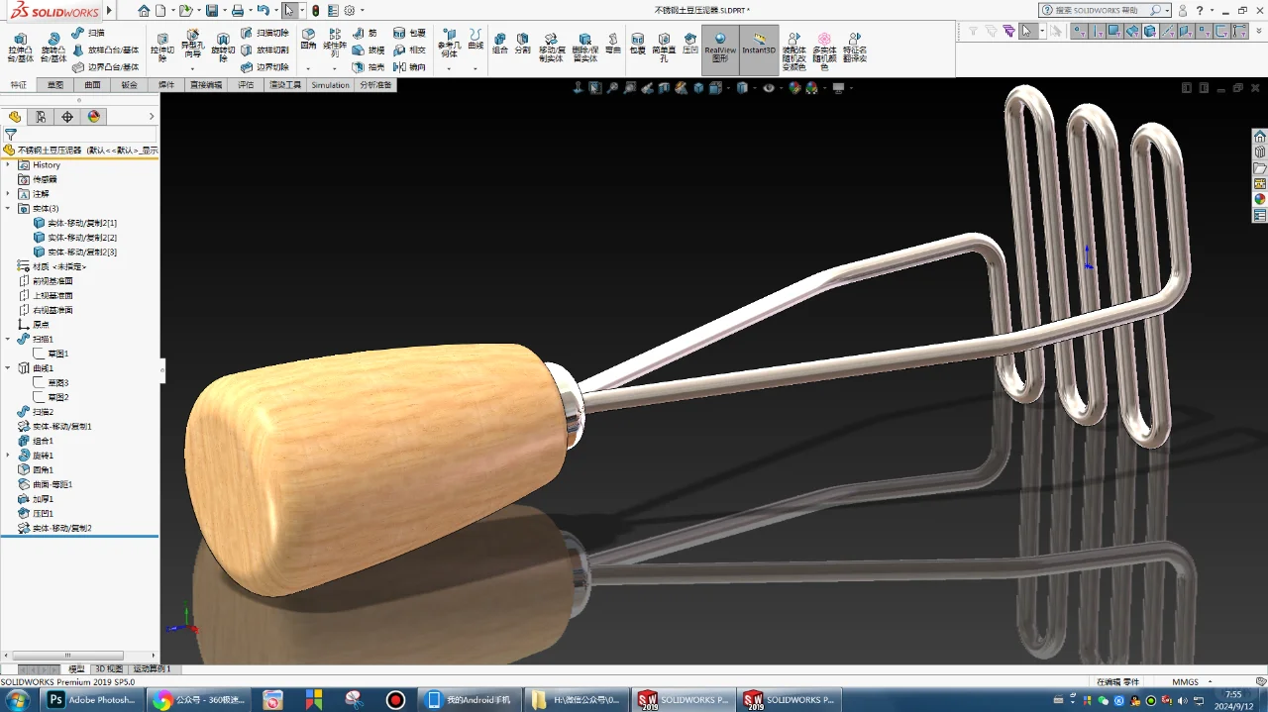Click the record circle icon in taskbar
Screen dimensions: 1268x712
pyautogui.click(x=396, y=700)
